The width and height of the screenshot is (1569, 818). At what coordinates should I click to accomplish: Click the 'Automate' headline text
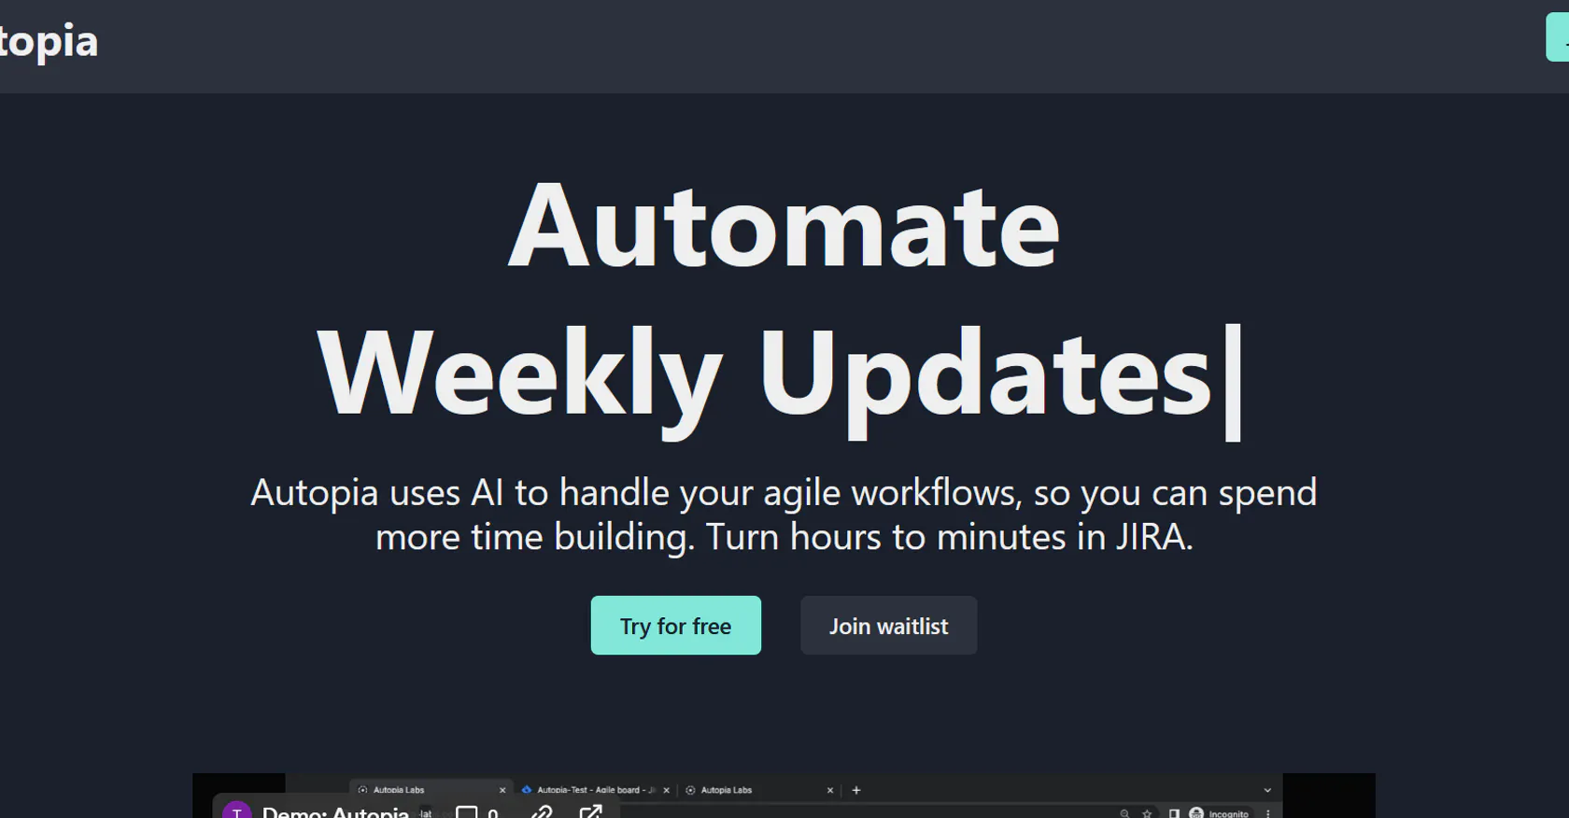784,226
